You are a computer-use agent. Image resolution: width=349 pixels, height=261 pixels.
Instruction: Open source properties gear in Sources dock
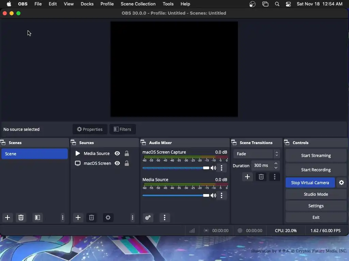[x=108, y=217]
